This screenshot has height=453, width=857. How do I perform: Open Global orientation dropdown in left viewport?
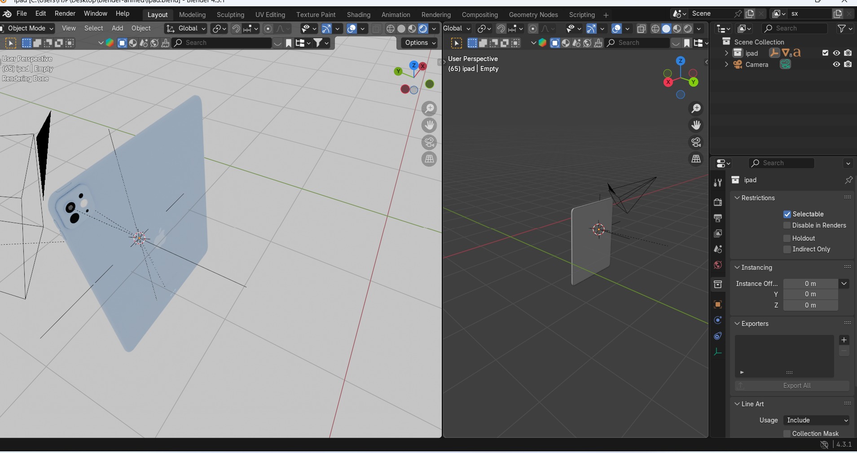point(185,28)
